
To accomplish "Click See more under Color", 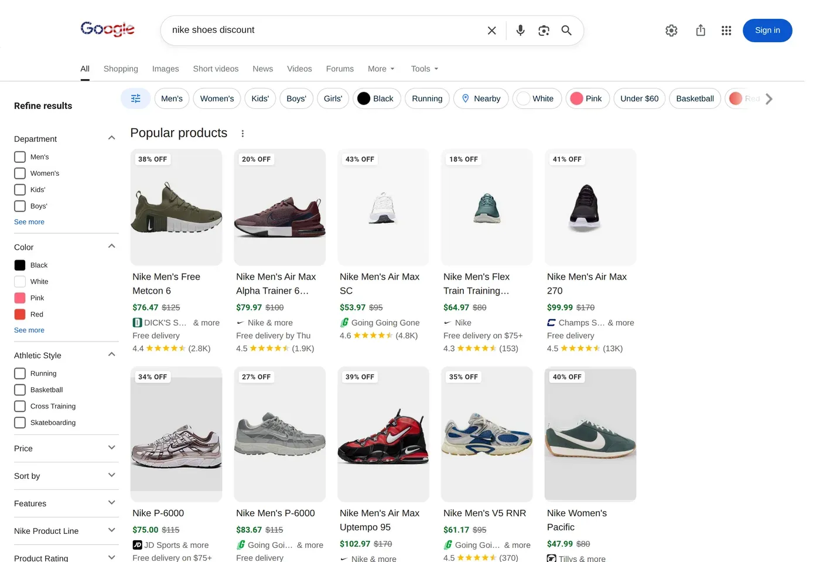I will 29,331.
